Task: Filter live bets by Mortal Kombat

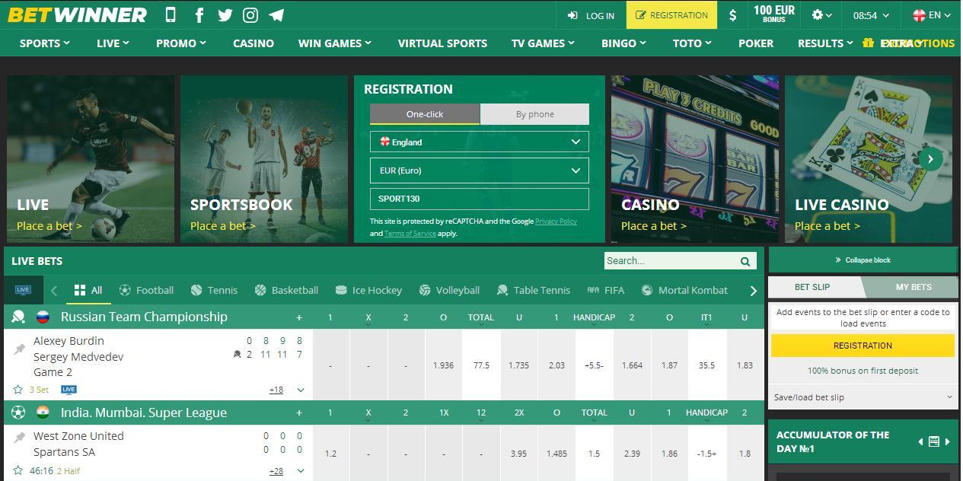Action: [684, 290]
